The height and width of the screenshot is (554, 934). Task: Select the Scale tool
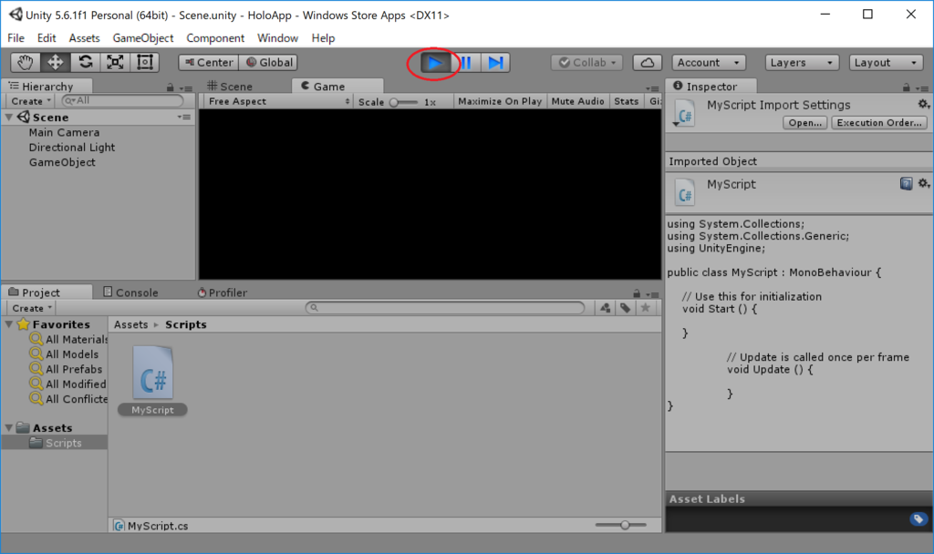(115, 63)
